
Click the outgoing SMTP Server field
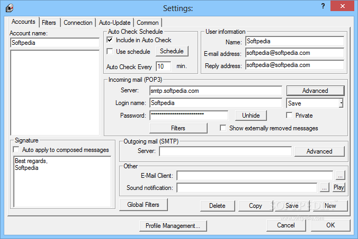225,151
